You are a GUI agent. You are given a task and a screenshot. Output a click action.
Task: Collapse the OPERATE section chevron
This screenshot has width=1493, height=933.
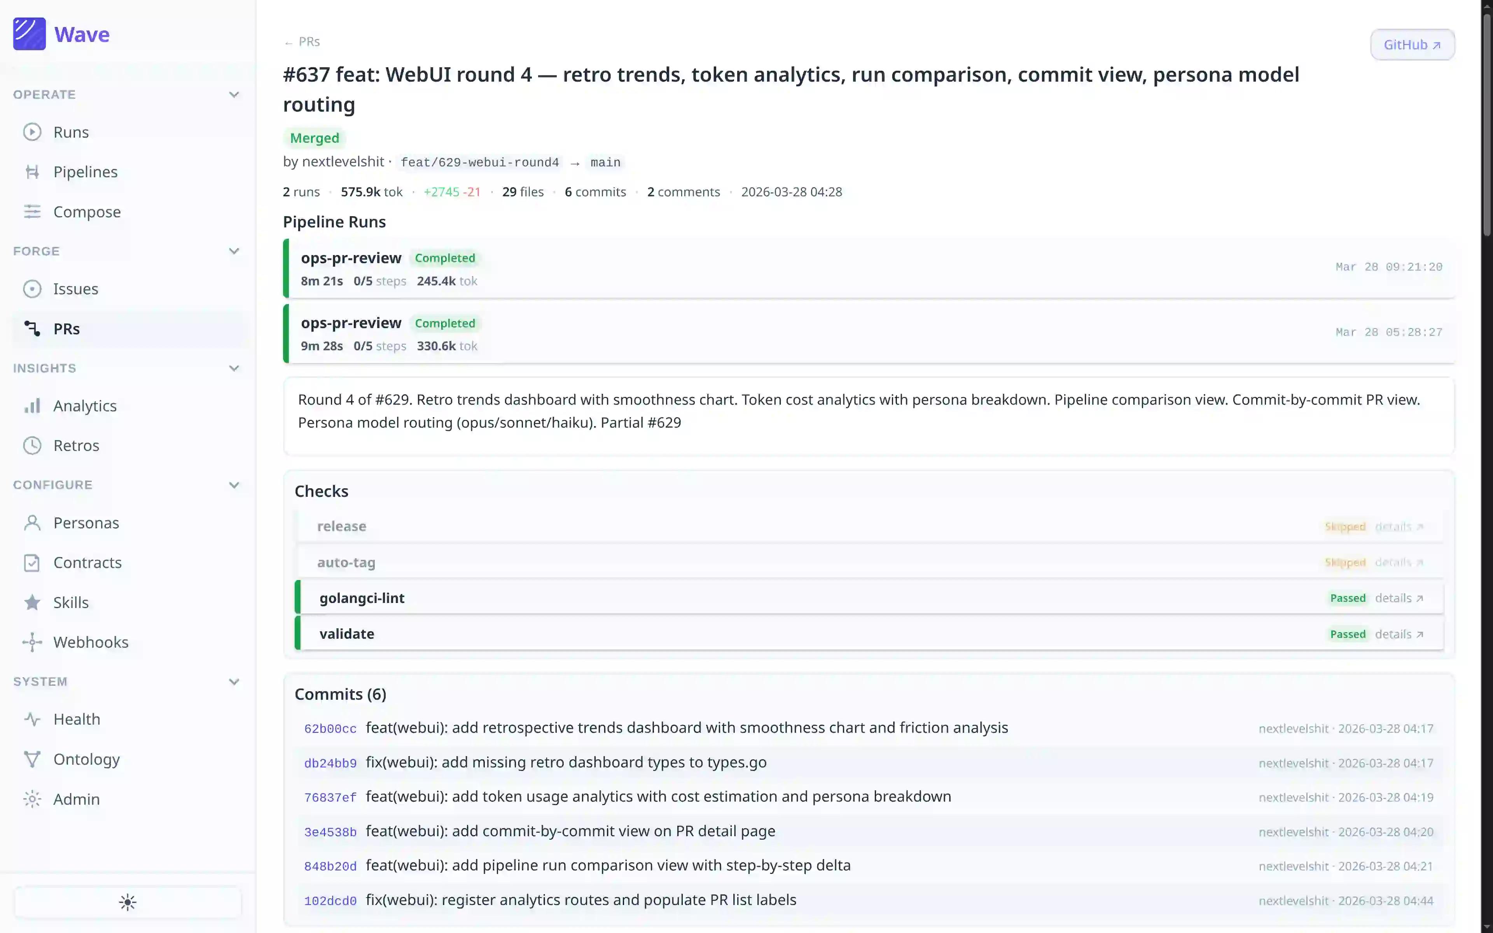234,94
